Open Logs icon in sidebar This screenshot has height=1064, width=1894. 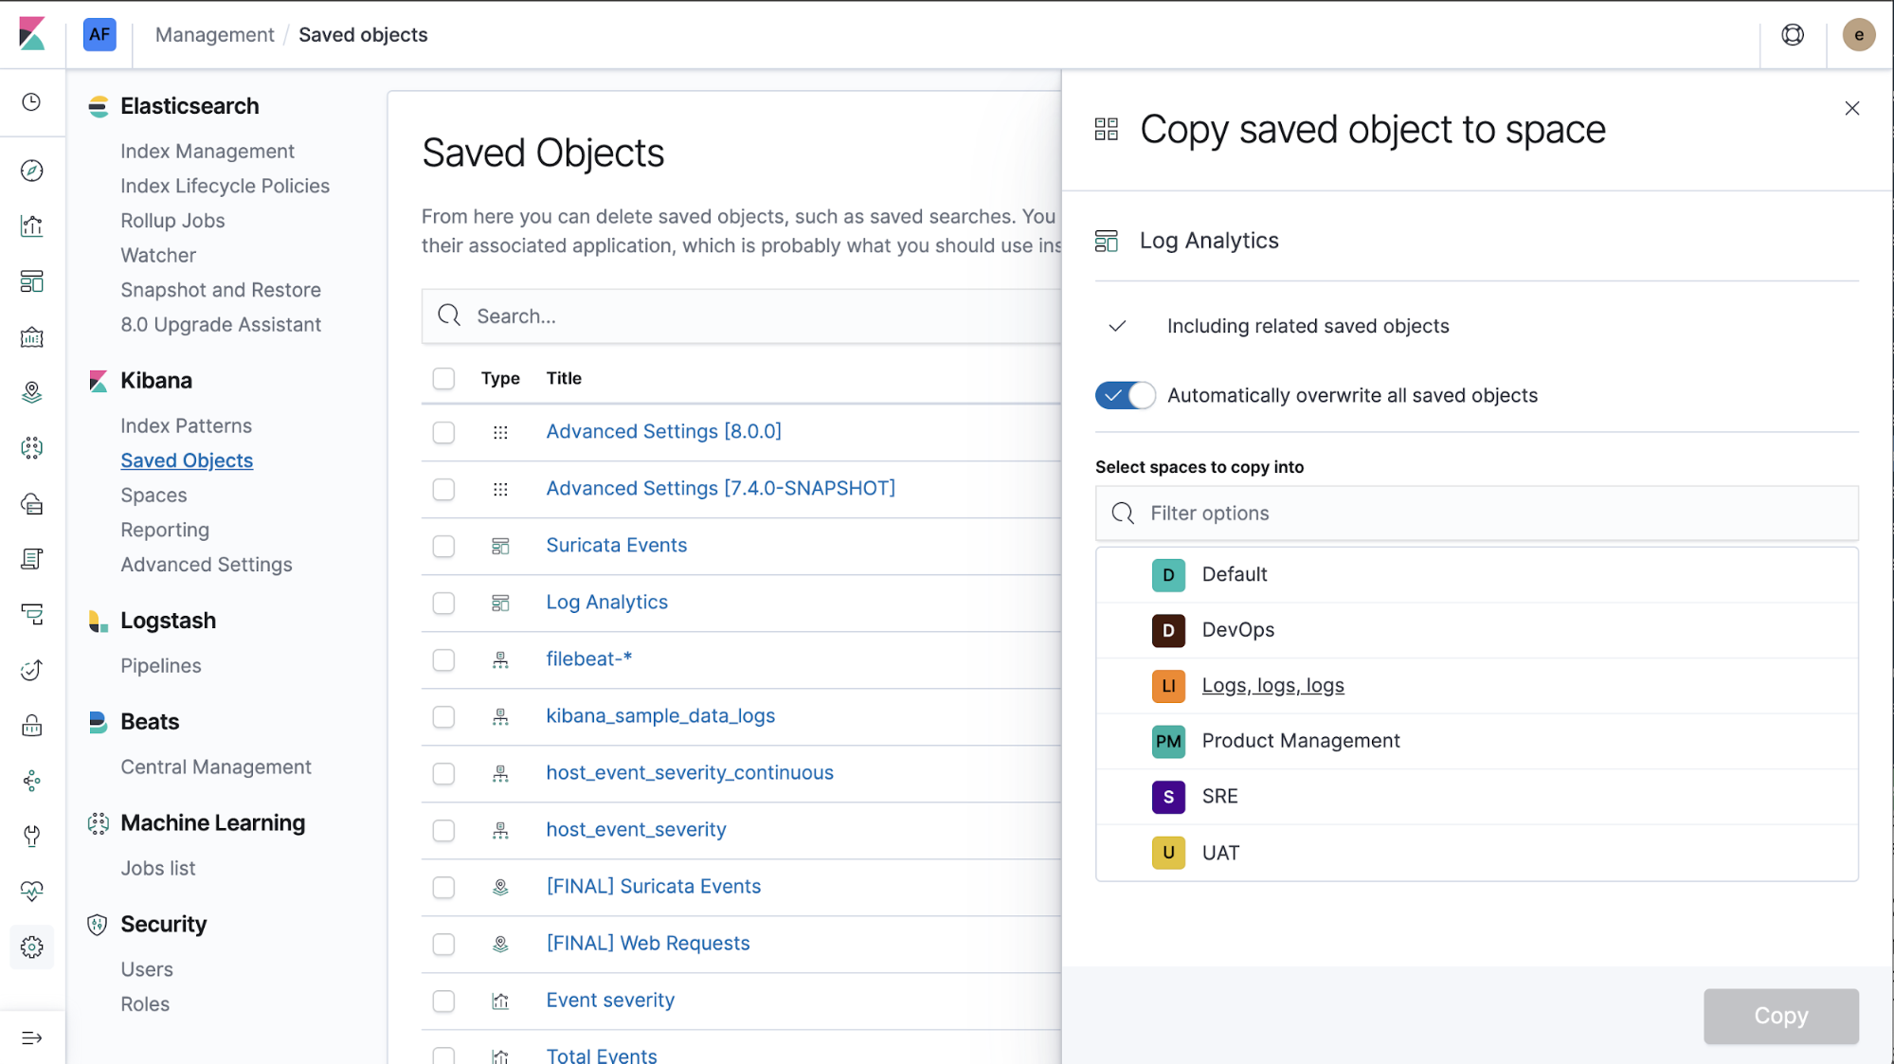[32, 559]
